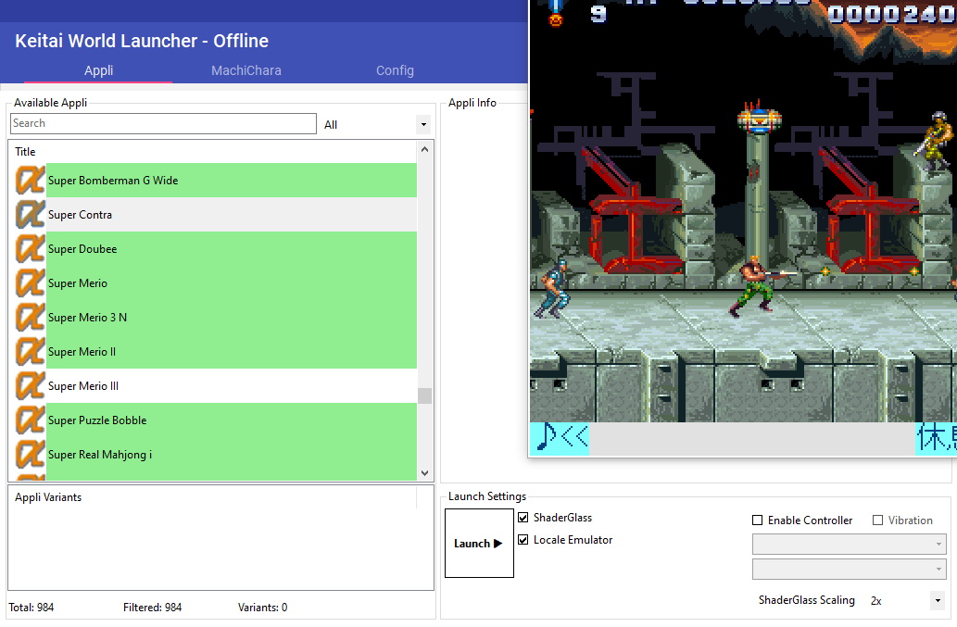
Task: Click the Super Real Mahjong i icon
Action: point(30,455)
